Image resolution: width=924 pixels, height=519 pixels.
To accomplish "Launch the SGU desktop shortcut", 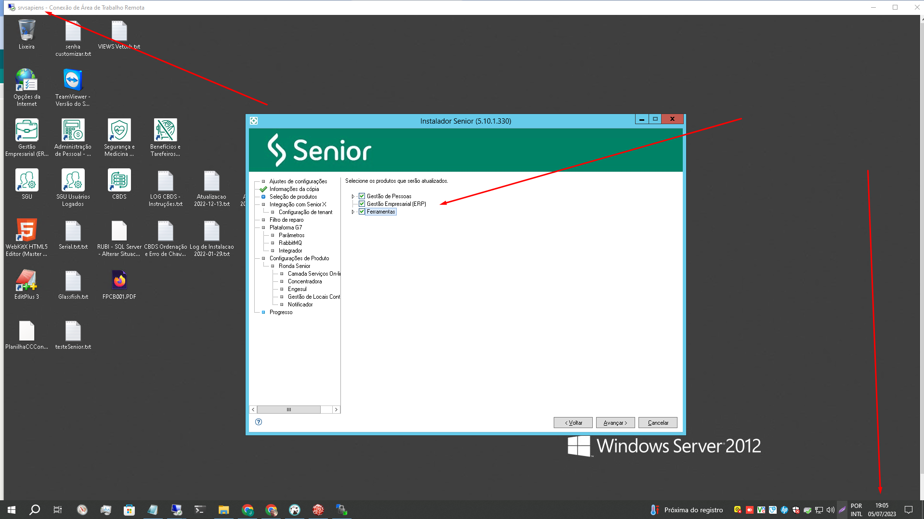I will 27,184.
